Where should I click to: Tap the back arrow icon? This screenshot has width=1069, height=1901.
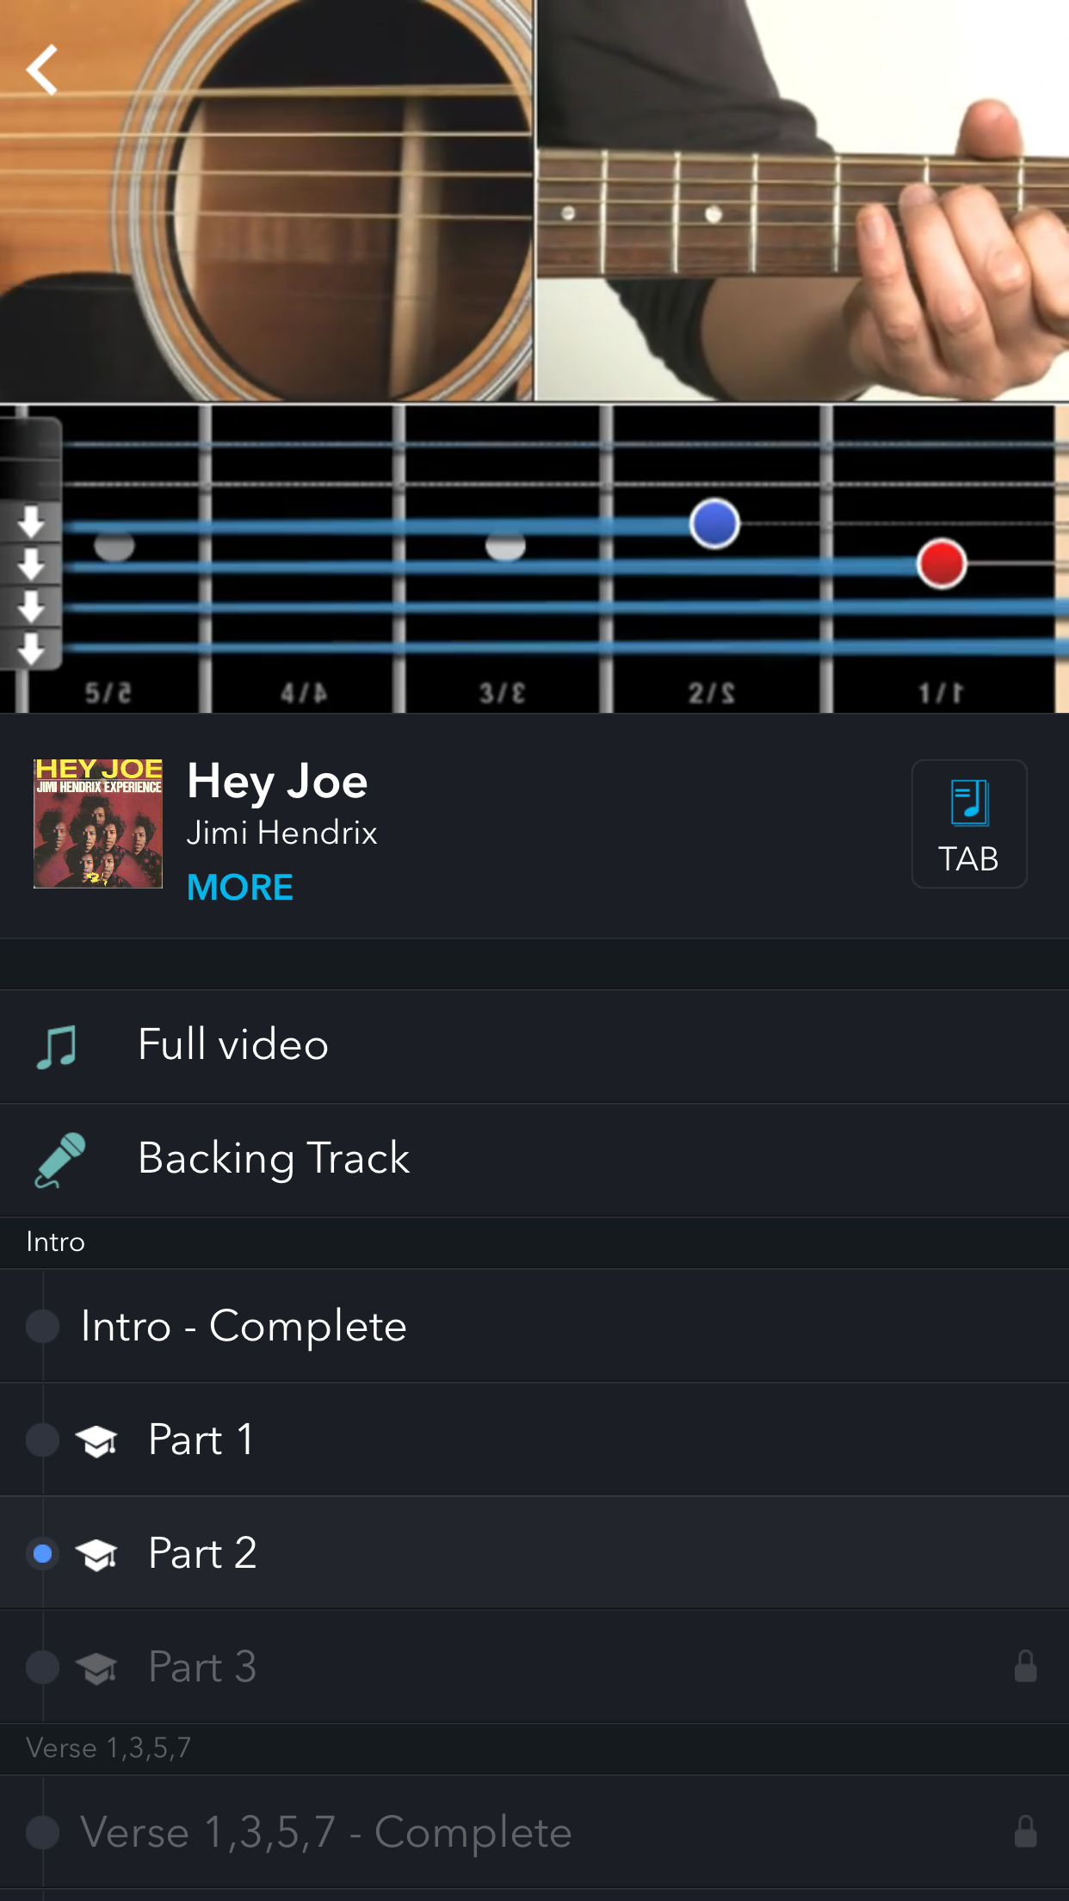click(42, 70)
